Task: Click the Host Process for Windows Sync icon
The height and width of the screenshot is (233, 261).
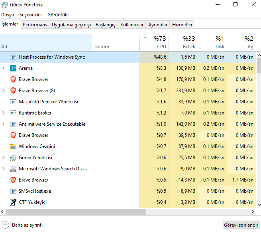Action: (x=13, y=57)
